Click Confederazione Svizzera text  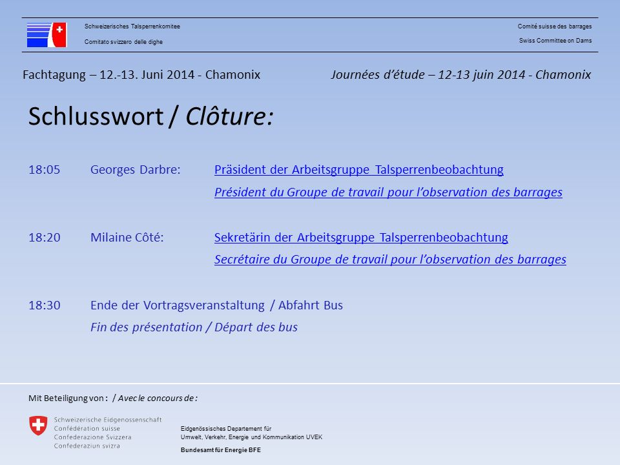click(x=92, y=437)
